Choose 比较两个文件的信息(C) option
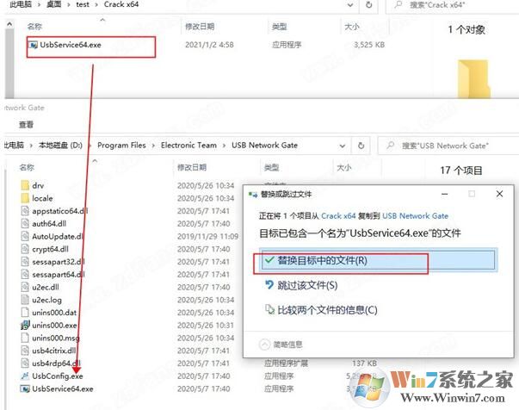Image resolution: width=519 pixels, height=410 pixels. [x=321, y=310]
